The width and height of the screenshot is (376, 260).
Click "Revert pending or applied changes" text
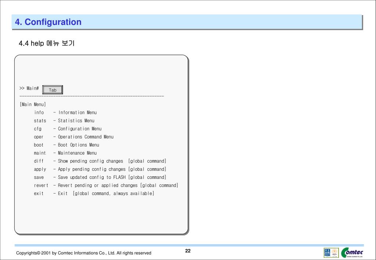(98, 185)
